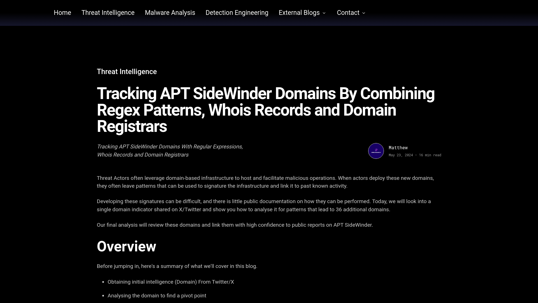Image resolution: width=538 pixels, height=303 pixels.
Task: Toggle the Contact submenu visibility
Action: pos(364,13)
